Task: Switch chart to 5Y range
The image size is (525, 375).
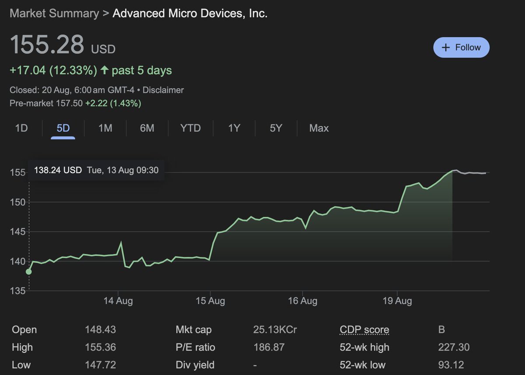Action: pos(276,128)
